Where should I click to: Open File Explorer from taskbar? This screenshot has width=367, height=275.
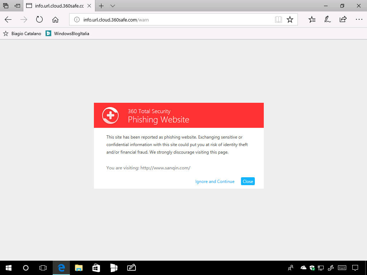pos(79,268)
